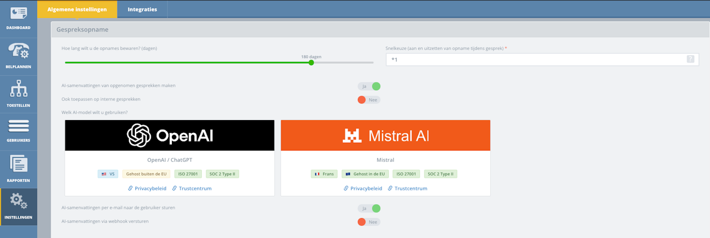Click the Snelkeuze input field
Image resolution: width=710 pixels, height=238 pixels.
coord(542,59)
